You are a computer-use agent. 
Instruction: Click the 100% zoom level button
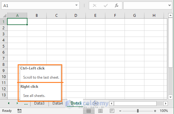pos(164,111)
